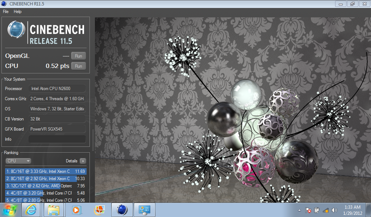Click the battery power tray icon
Image resolution: width=371 pixels, height=217 pixels.
317,210
